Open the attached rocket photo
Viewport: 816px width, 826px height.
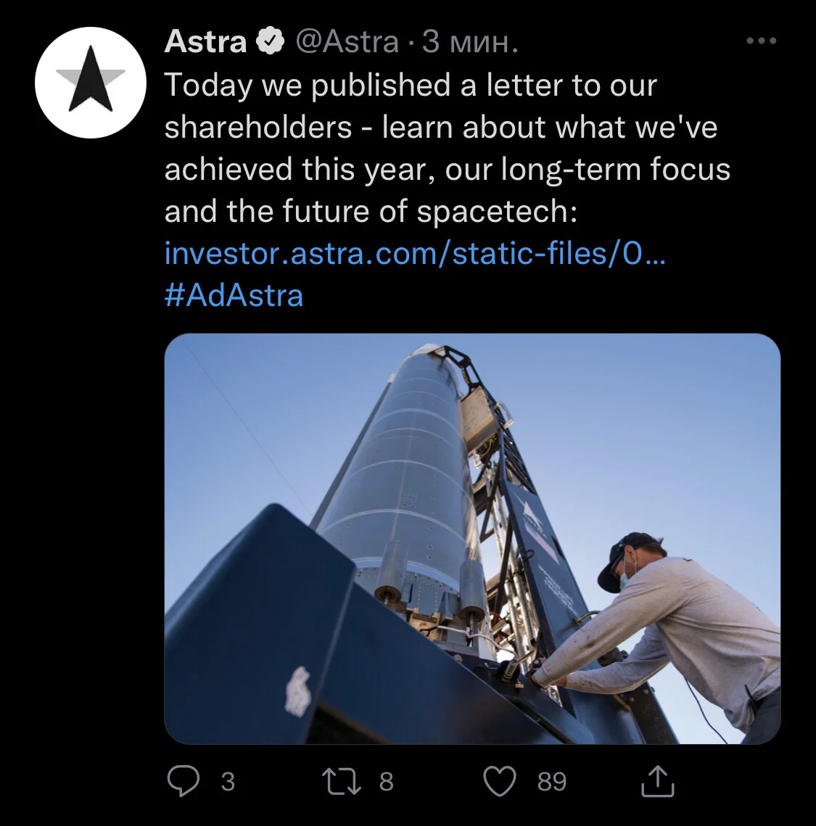[472, 538]
